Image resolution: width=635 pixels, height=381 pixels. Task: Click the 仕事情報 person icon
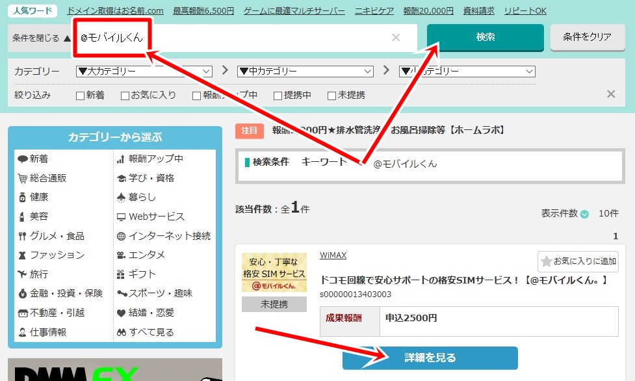pyautogui.click(x=23, y=332)
